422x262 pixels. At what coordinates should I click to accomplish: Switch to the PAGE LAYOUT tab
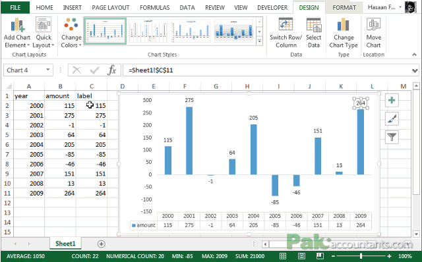(x=111, y=7)
